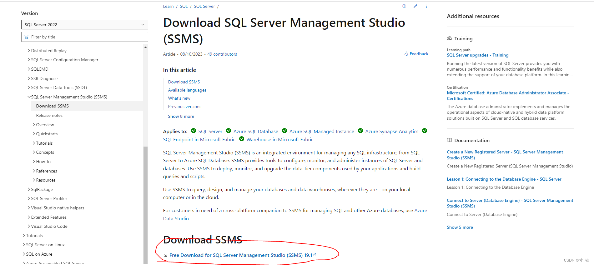Click the Feedback thumbs-up icon
Screen dimensions: 594x265
(x=406, y=54)
